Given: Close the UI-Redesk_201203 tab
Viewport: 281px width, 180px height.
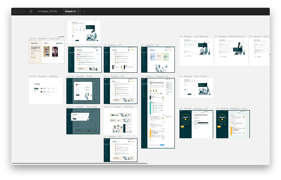Looking at the screenshot, I should click(60, 11).
